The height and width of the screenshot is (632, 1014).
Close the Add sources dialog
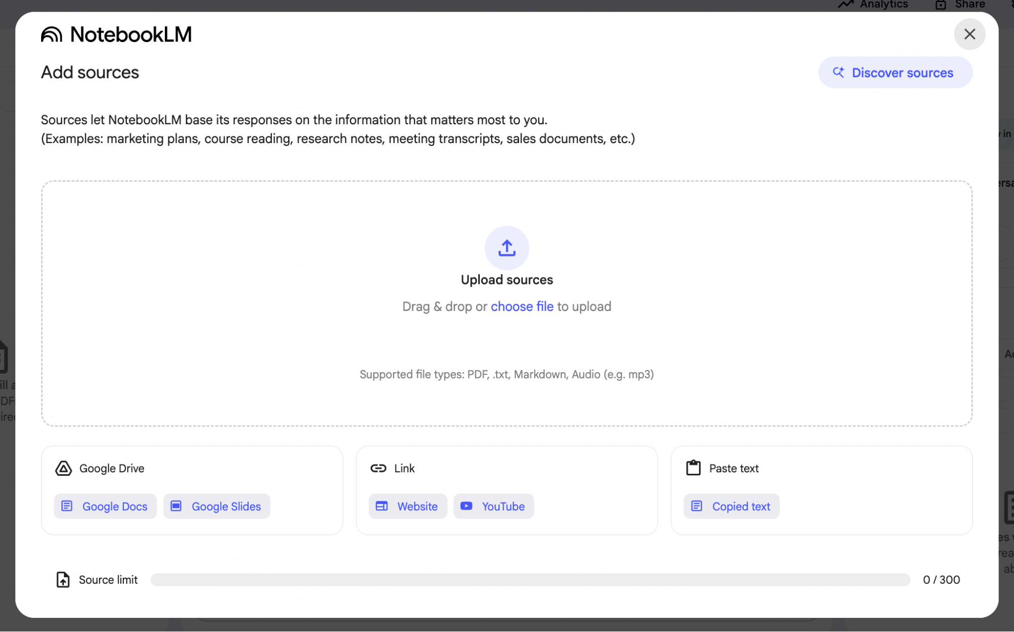[969, 34]
